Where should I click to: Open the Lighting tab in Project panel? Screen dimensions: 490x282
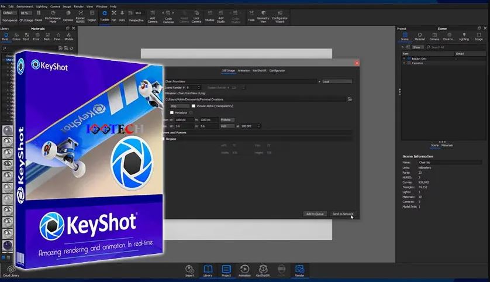point(464,37)
